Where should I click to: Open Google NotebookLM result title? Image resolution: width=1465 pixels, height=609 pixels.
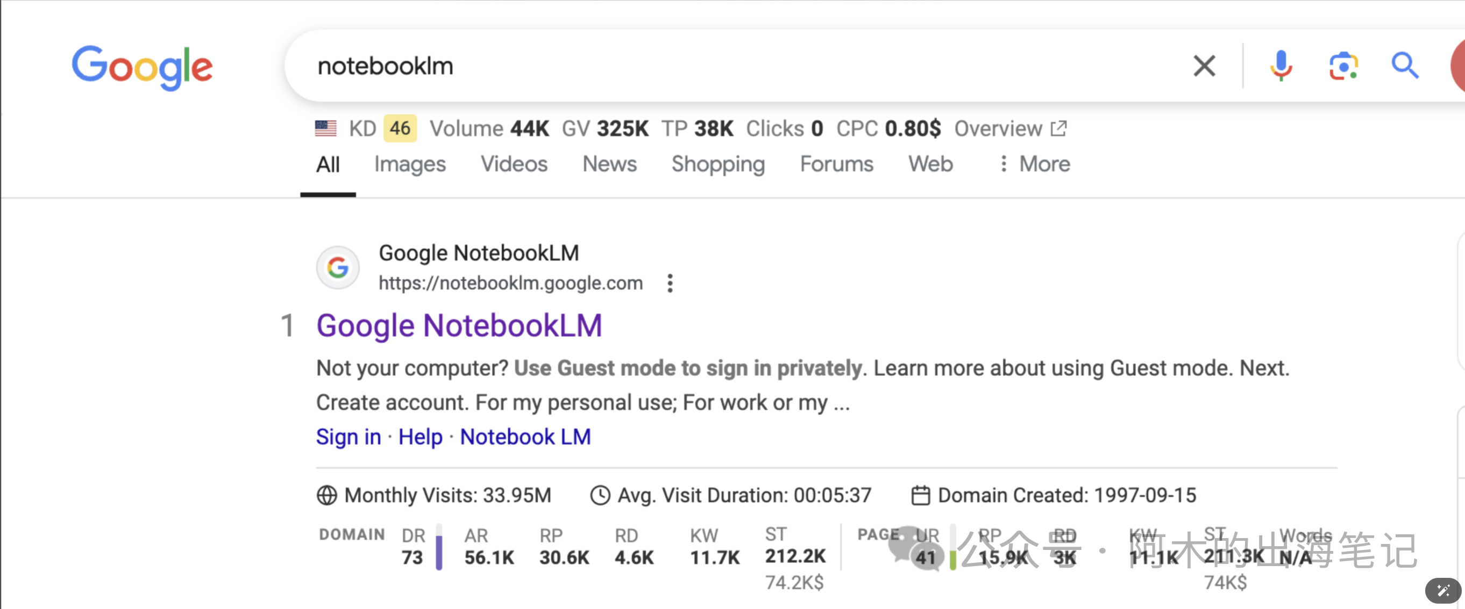point(459,326)
